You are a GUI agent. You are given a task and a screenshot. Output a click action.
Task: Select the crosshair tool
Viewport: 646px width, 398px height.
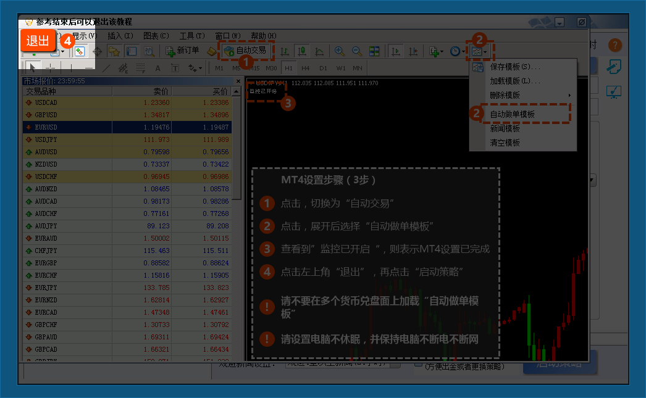50,67
